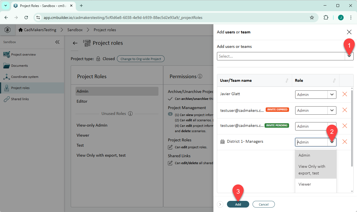Open Project overview in sidebar
This screenshot has width=357, height=212.
32,55
